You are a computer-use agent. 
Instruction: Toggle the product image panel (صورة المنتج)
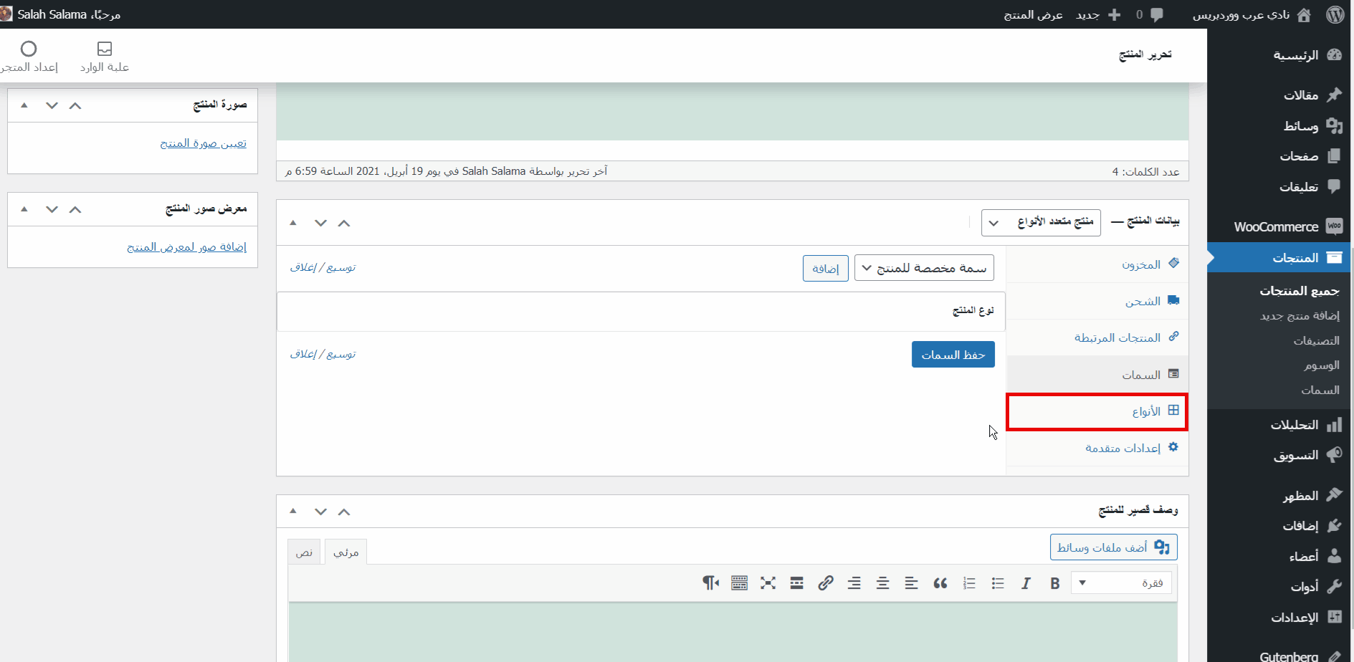24,105
